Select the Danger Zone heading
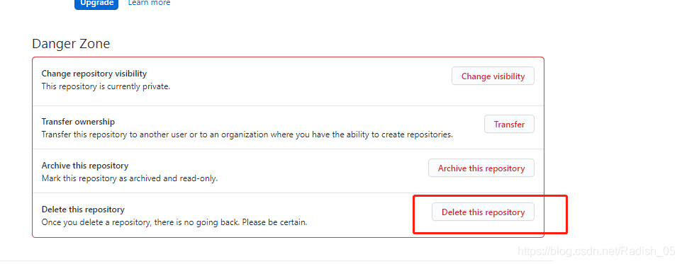682x264 pixels. (x=71, y=44)
